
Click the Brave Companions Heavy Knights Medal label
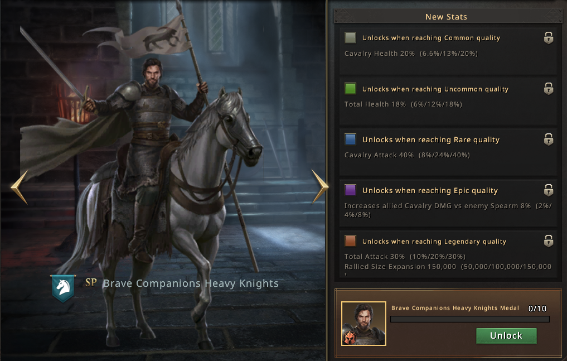pos(455,308)
